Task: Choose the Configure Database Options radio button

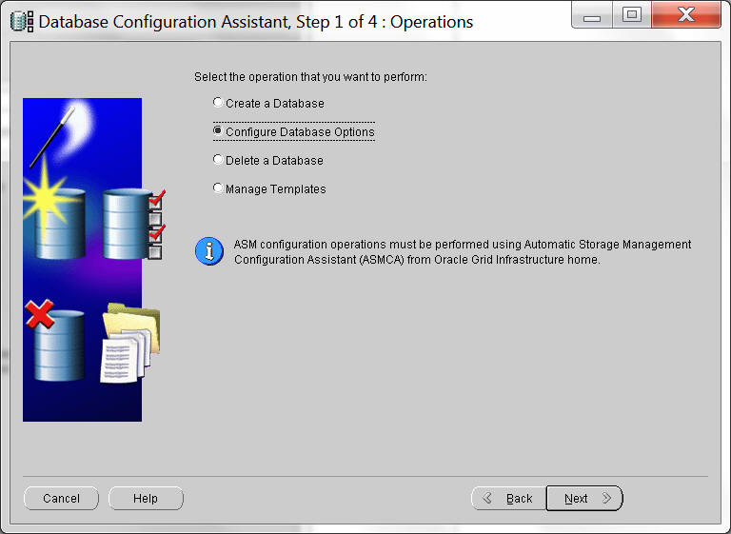Action: pos(219,131)
